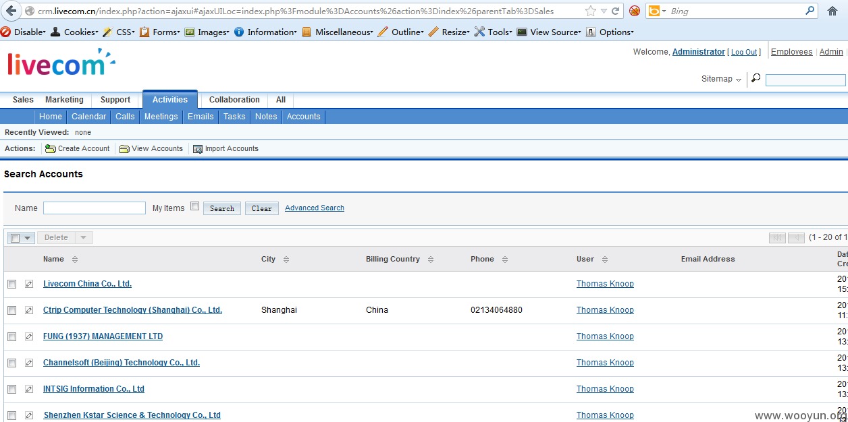Open the CSS developer toolbar menu
848x422 pixels.
(x=118, y=32)
